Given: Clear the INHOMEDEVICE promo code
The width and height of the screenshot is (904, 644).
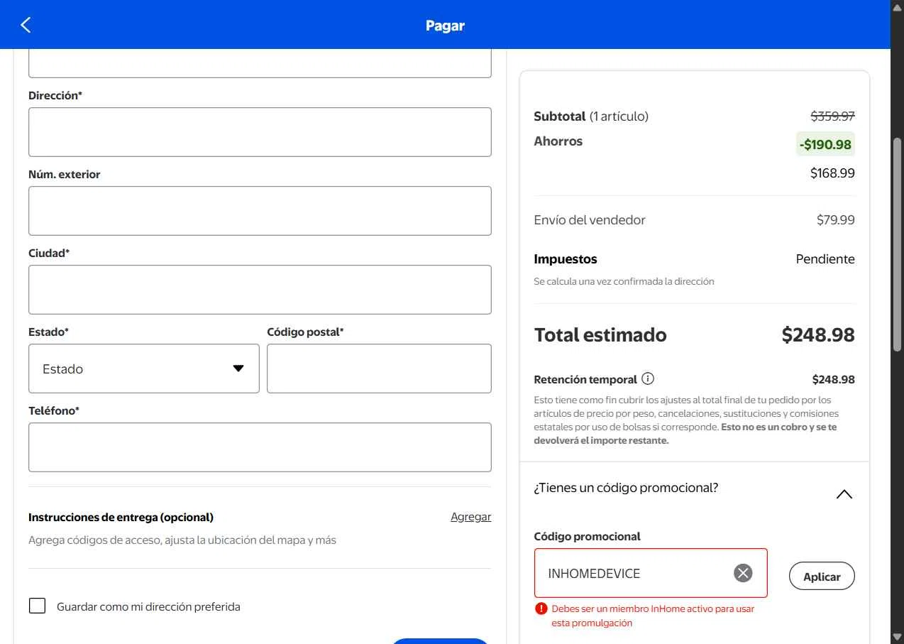Looking at the screenshot, I should coord(743,573).
